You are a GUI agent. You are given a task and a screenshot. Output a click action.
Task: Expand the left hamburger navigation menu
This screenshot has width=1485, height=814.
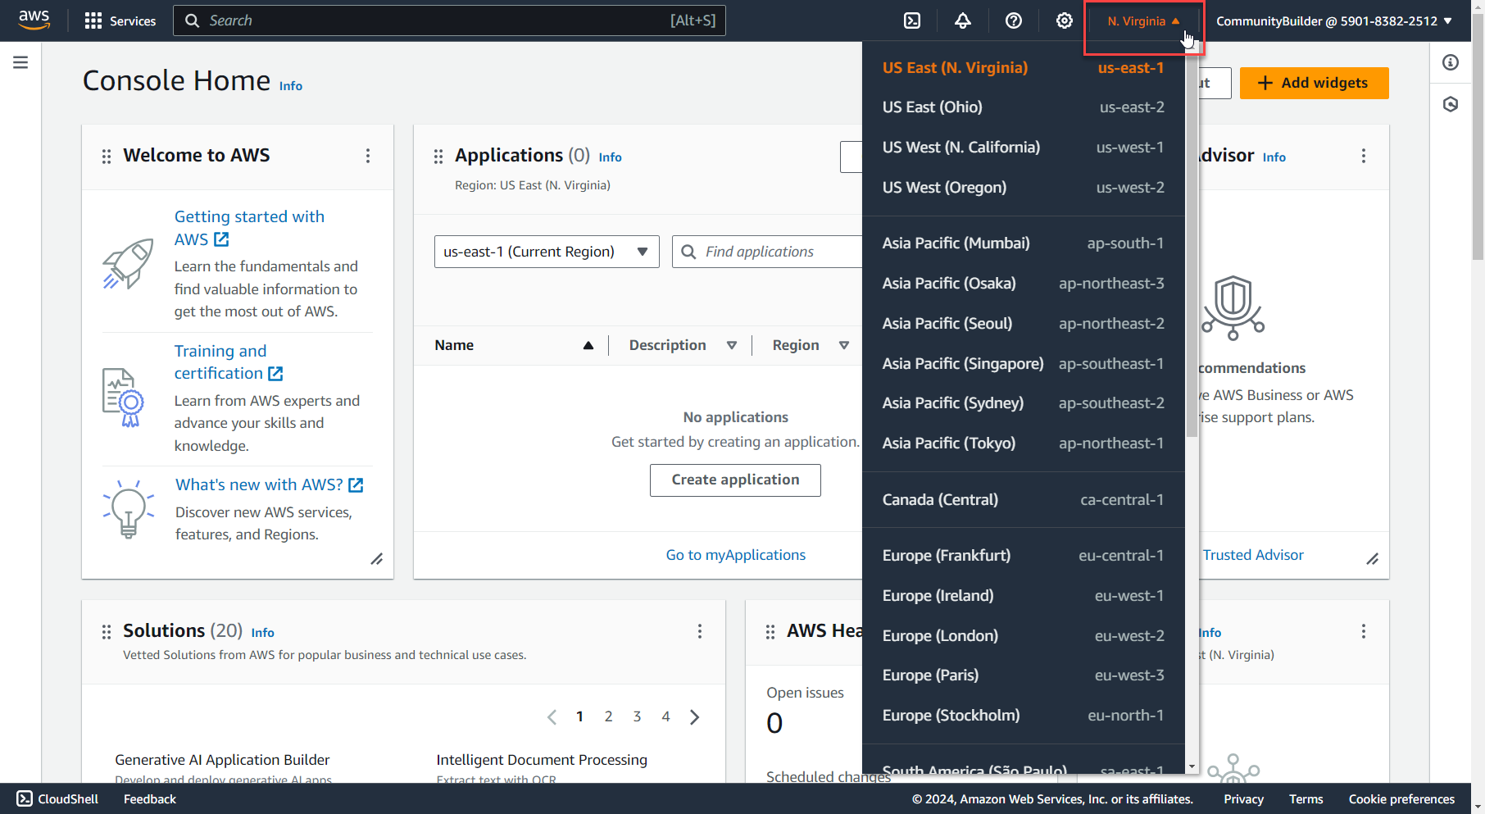point(20,62)
